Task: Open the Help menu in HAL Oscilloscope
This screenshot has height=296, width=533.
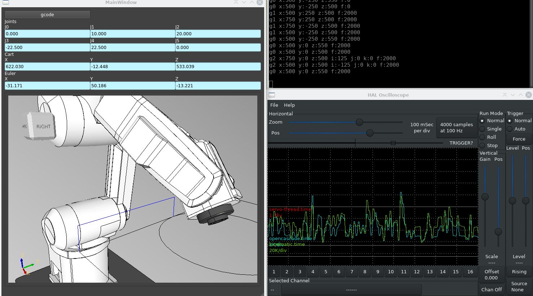Action: pos(289,105)
